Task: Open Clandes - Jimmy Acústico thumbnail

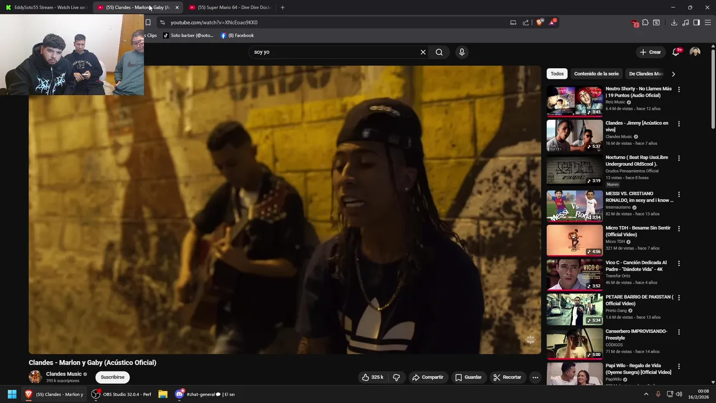Action: (x=574, y=135)
